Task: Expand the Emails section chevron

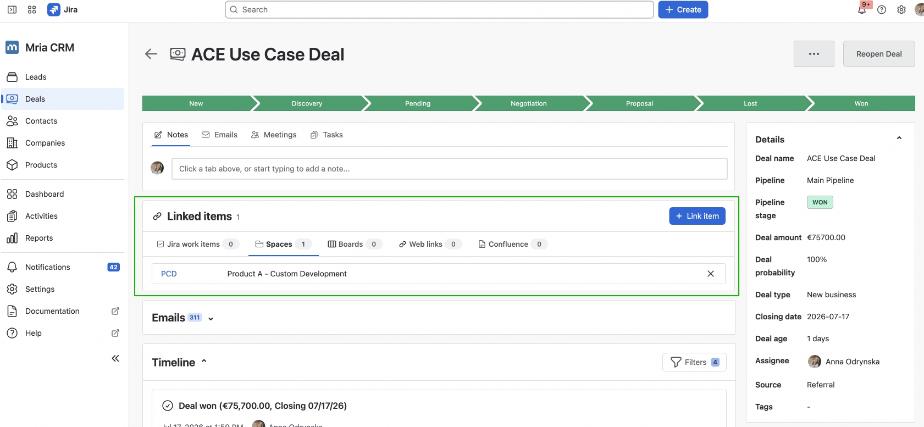Action: coord(211,318)
